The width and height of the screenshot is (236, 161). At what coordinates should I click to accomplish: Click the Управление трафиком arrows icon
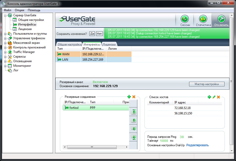pyautogui.click(x=10, y=38)
